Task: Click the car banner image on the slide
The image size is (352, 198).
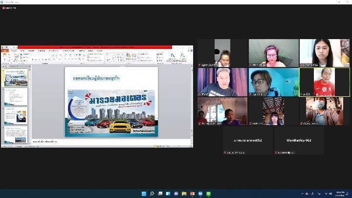Action: [x=111, y=112]
